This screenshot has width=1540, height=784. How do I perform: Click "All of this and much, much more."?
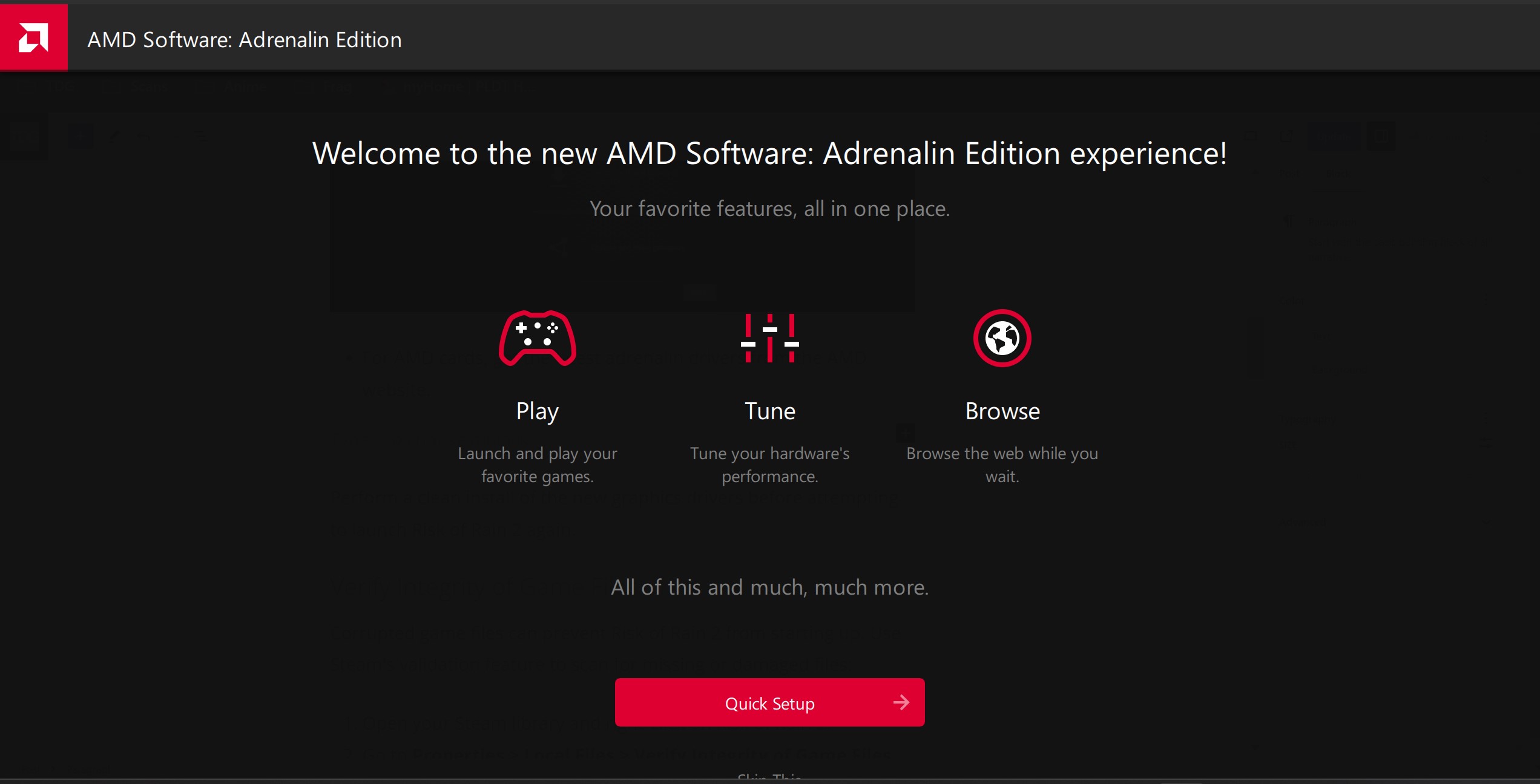[769, 587]
